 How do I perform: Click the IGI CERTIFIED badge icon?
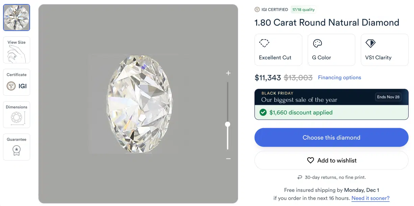pyautogui.click(x=257, y=9)
